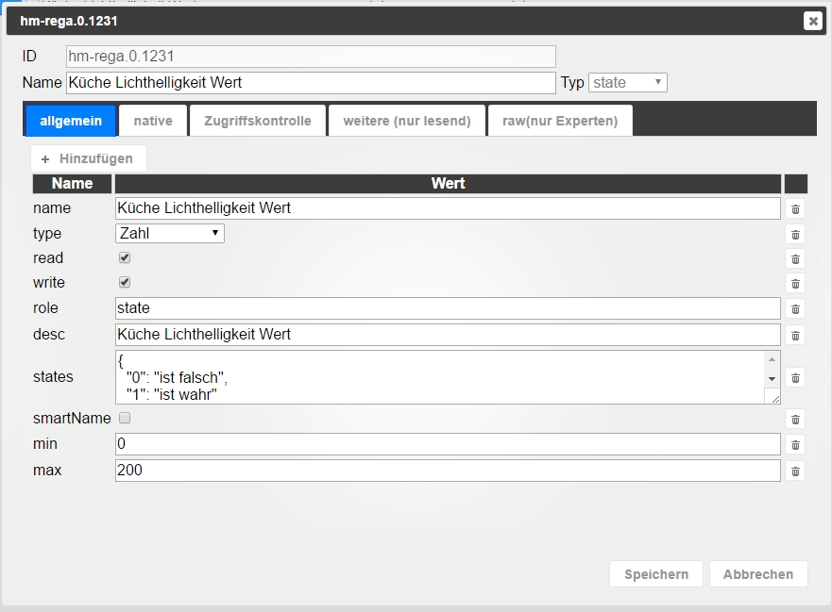
Task: Click trash icon for max row
Action: click(795, 471)
